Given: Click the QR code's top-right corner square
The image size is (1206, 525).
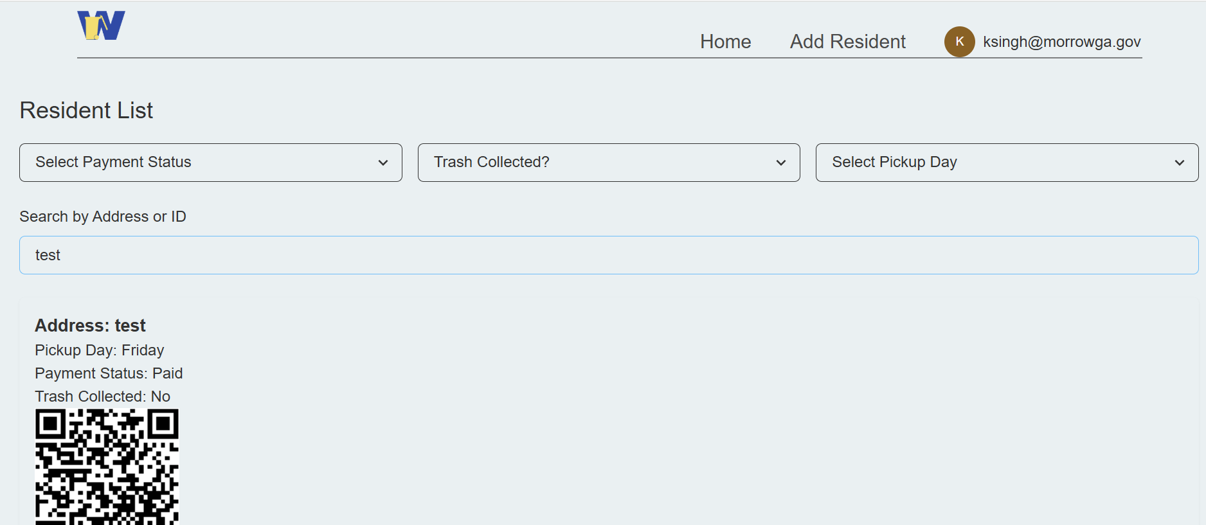Looking at the screenshot, I should pyautogui.click(x=163, y=423).
